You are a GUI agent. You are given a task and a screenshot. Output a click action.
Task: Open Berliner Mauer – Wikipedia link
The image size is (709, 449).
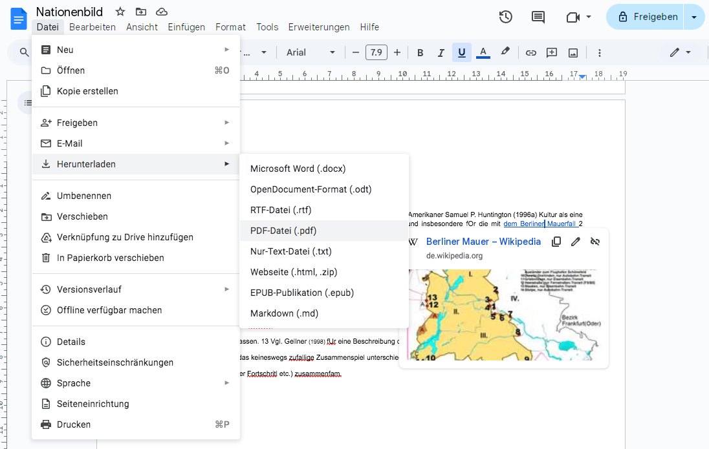tap(483, 242)
